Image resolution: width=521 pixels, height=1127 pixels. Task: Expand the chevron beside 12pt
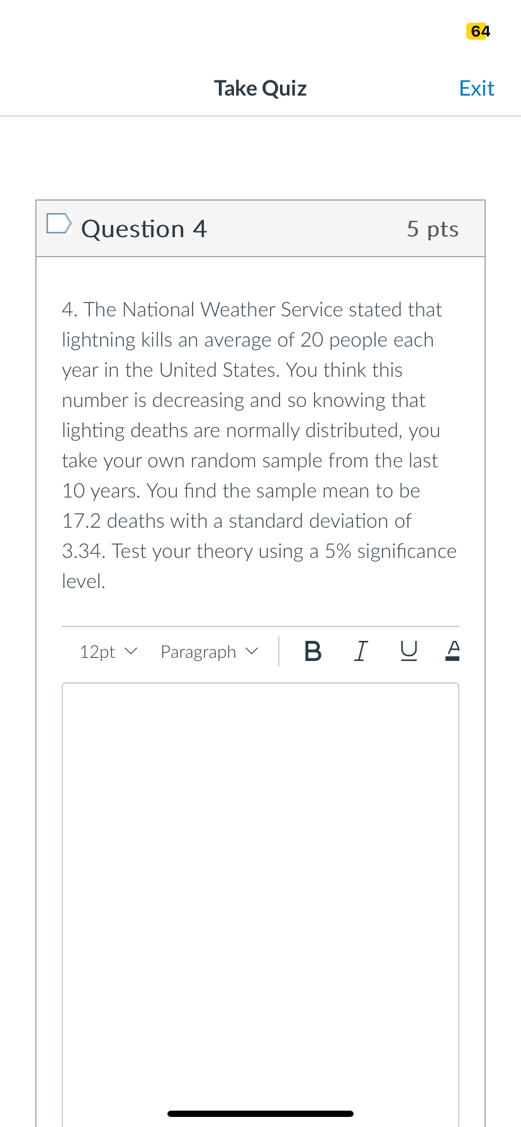click(132, 652)
